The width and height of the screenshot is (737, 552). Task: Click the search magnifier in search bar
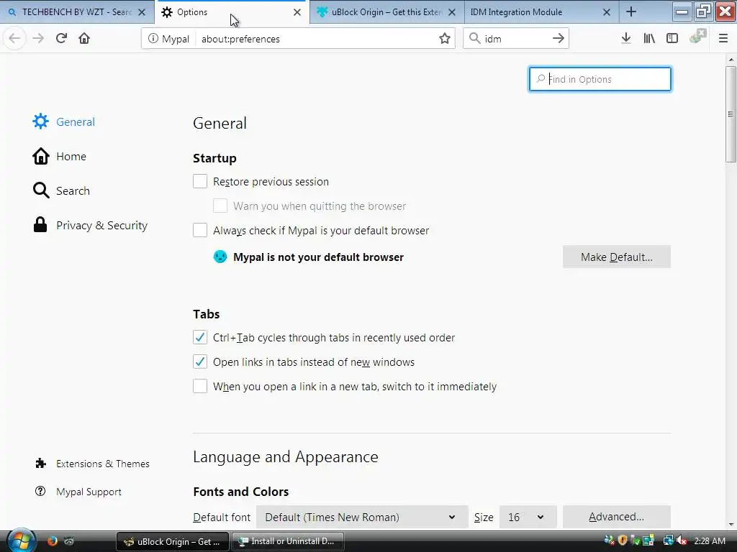pos(475,39)
